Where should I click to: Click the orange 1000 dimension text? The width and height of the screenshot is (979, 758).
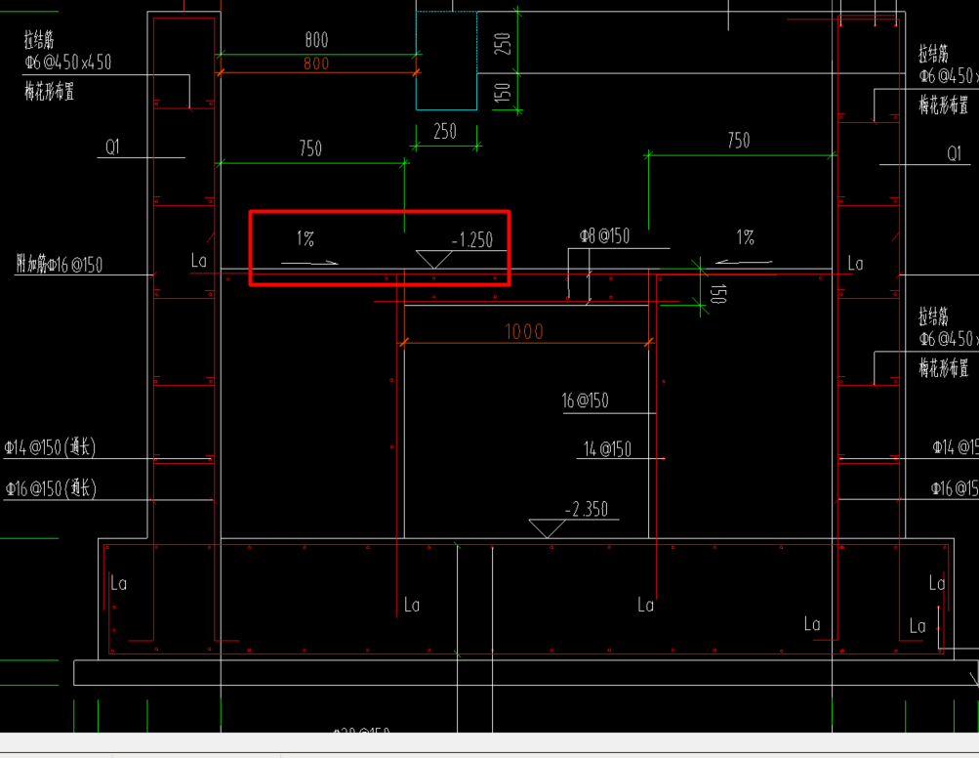click(x=524, y=331)
